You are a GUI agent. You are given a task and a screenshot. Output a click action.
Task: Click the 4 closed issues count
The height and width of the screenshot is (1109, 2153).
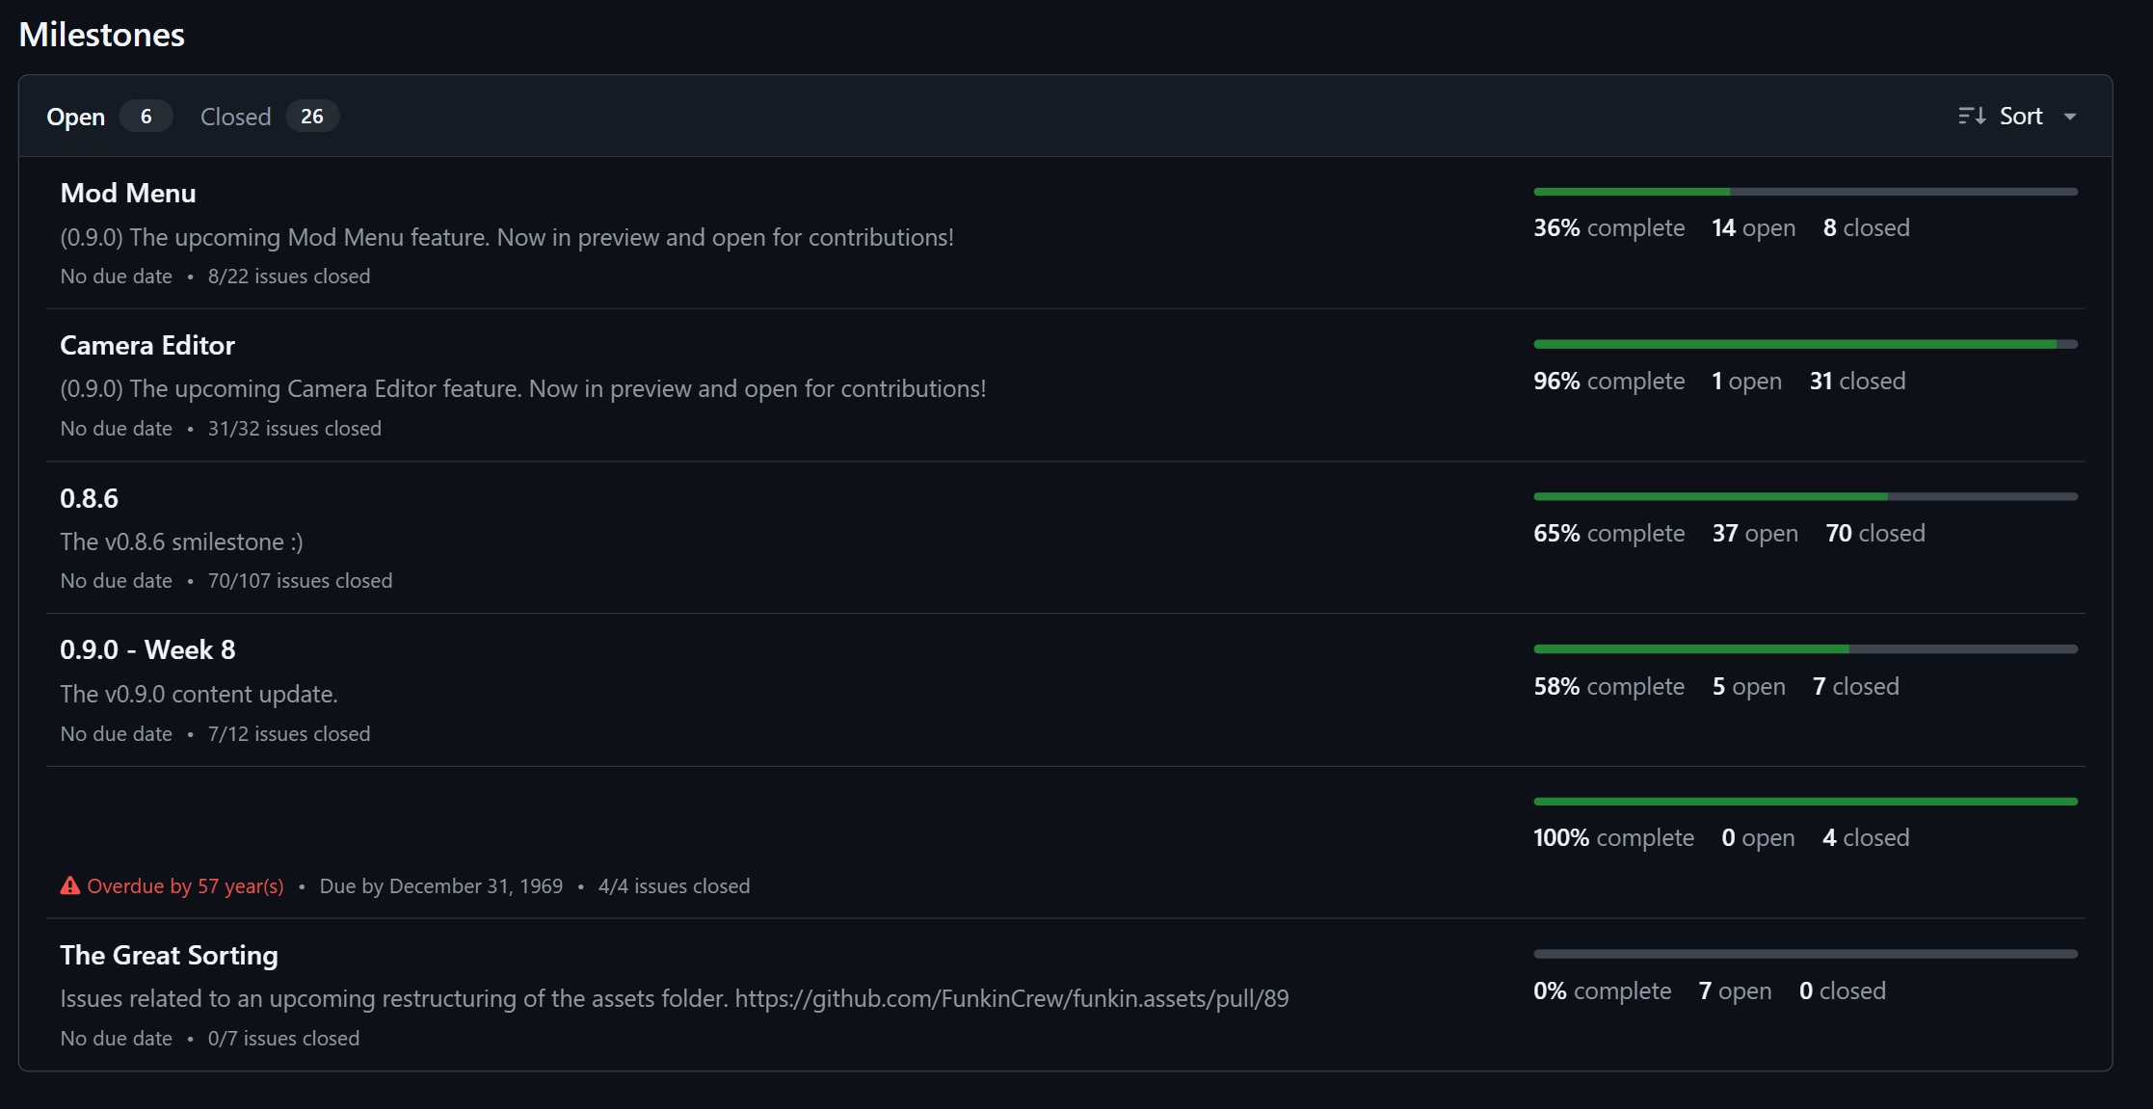point(1865,838)
